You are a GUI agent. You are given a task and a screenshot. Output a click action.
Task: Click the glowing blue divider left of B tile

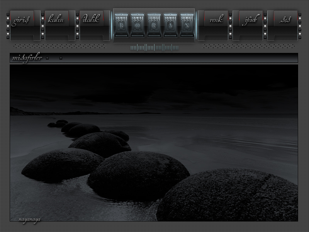click(112, 25)
